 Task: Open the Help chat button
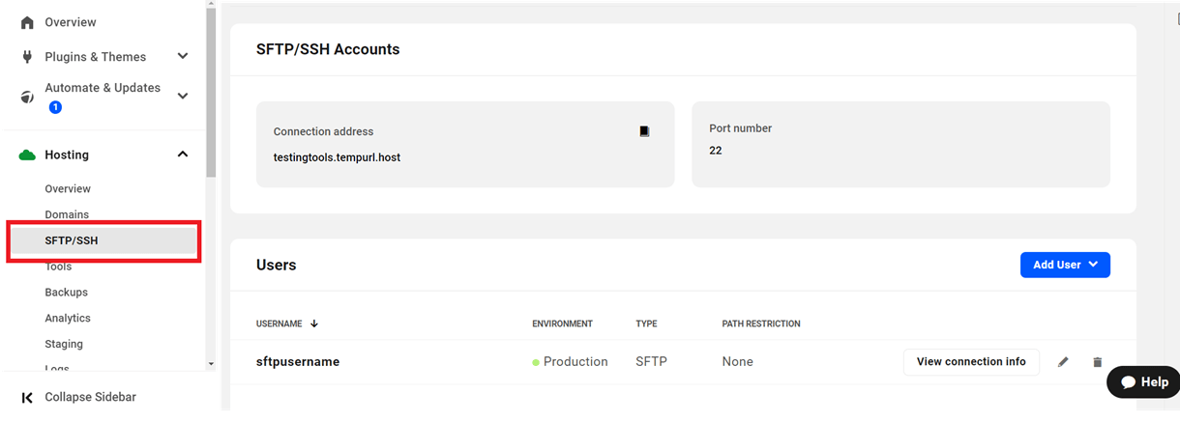(x=1143, y=381)
